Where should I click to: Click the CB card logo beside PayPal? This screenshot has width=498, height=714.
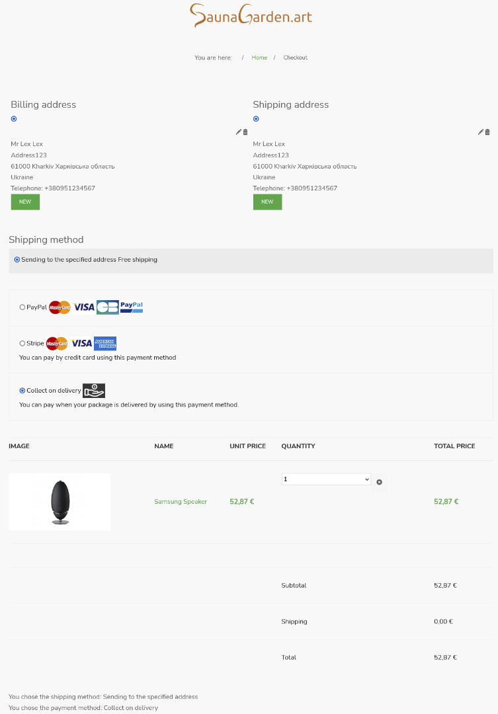click(x=107, y=307)
